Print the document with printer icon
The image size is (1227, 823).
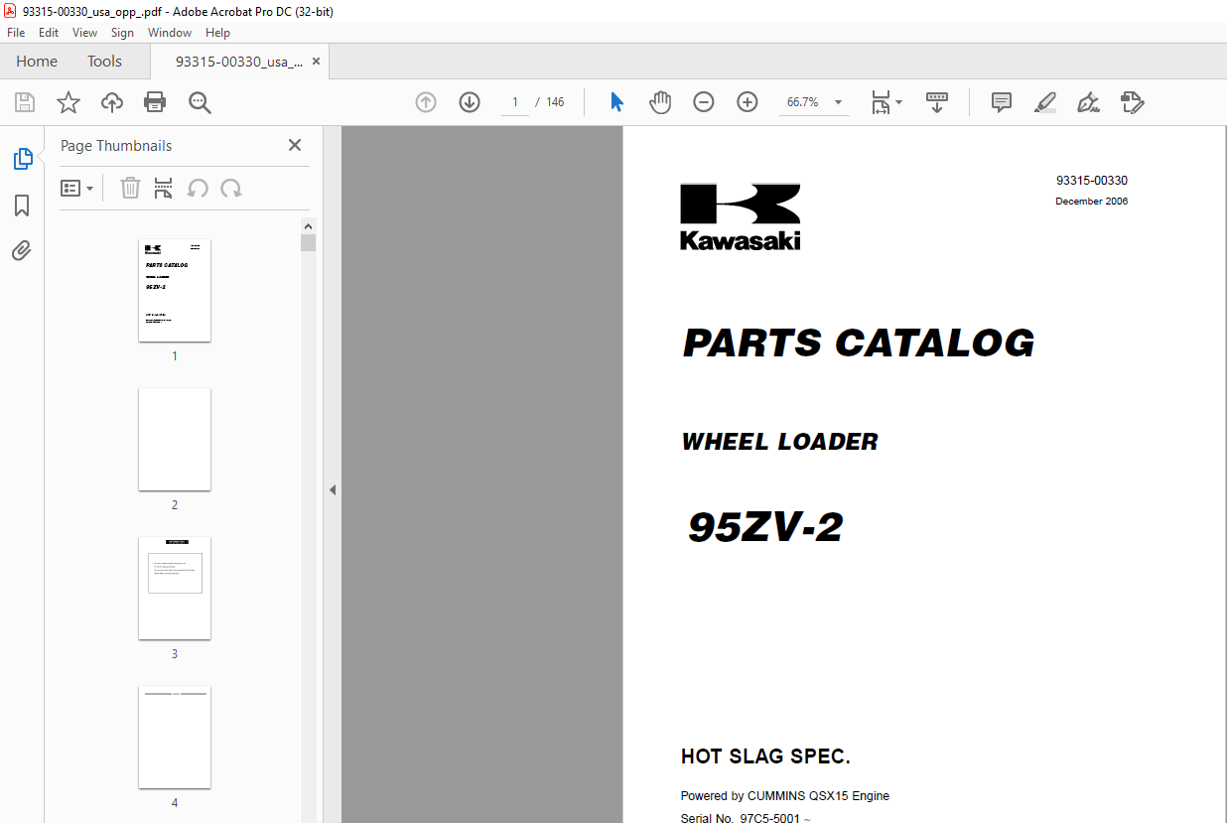click(155, 102)
